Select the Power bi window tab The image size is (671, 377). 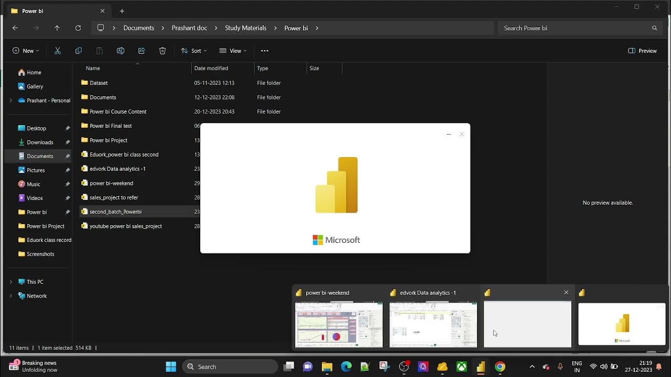[x=58, y=11]
